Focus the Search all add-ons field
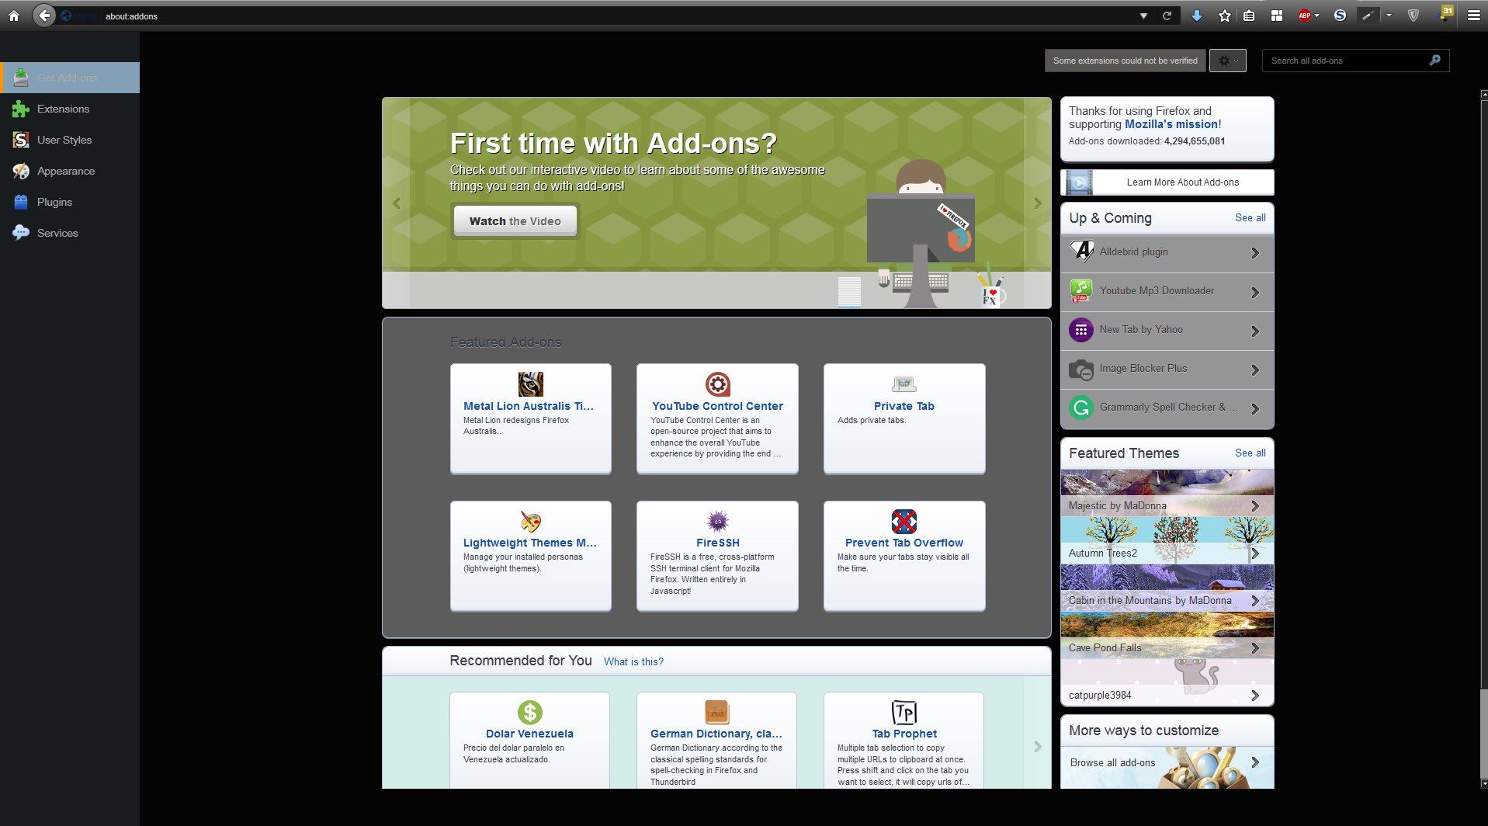Viewport: 1488px width, 826px height. click(x=1356, y=61)
